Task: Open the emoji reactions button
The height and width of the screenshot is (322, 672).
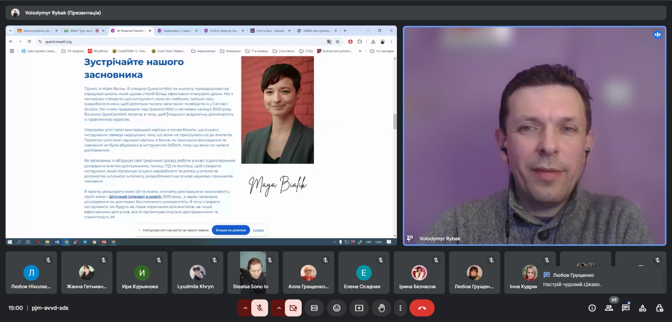Action: click(337, 308)
